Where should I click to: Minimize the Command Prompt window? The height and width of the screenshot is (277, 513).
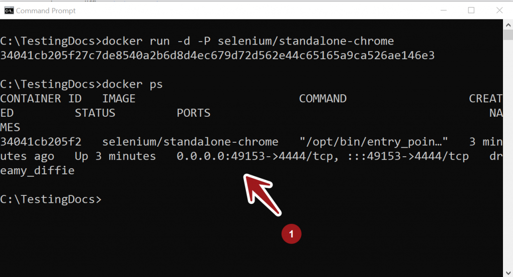click(x=444, y=11)
